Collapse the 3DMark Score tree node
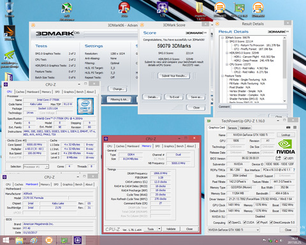The height and width of the screenshot is (245, 306). [222, 38]
